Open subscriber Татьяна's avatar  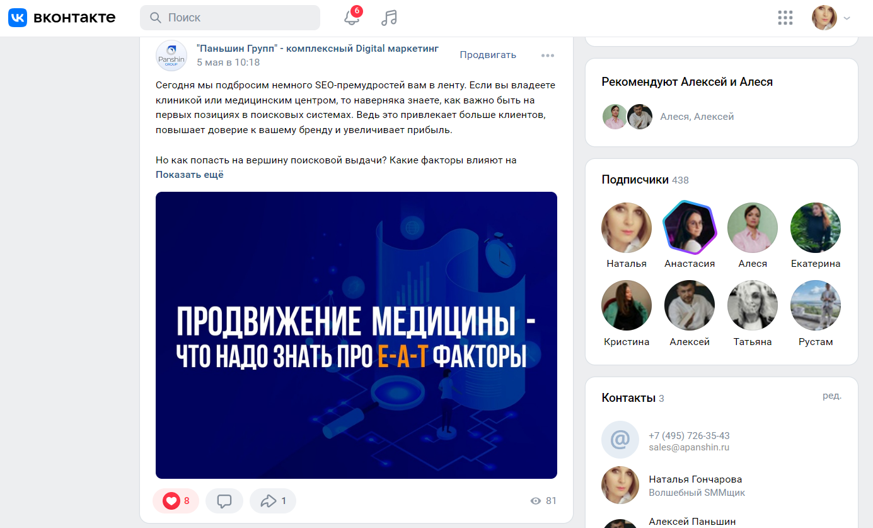tap(753, 305)
